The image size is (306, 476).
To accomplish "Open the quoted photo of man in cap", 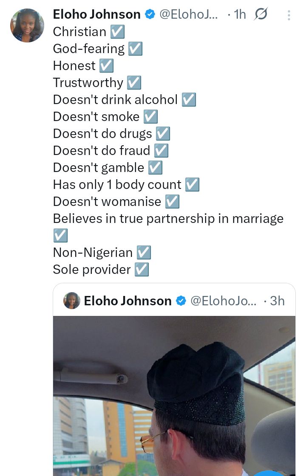I will pyautogui.click(x=174, y=395).
